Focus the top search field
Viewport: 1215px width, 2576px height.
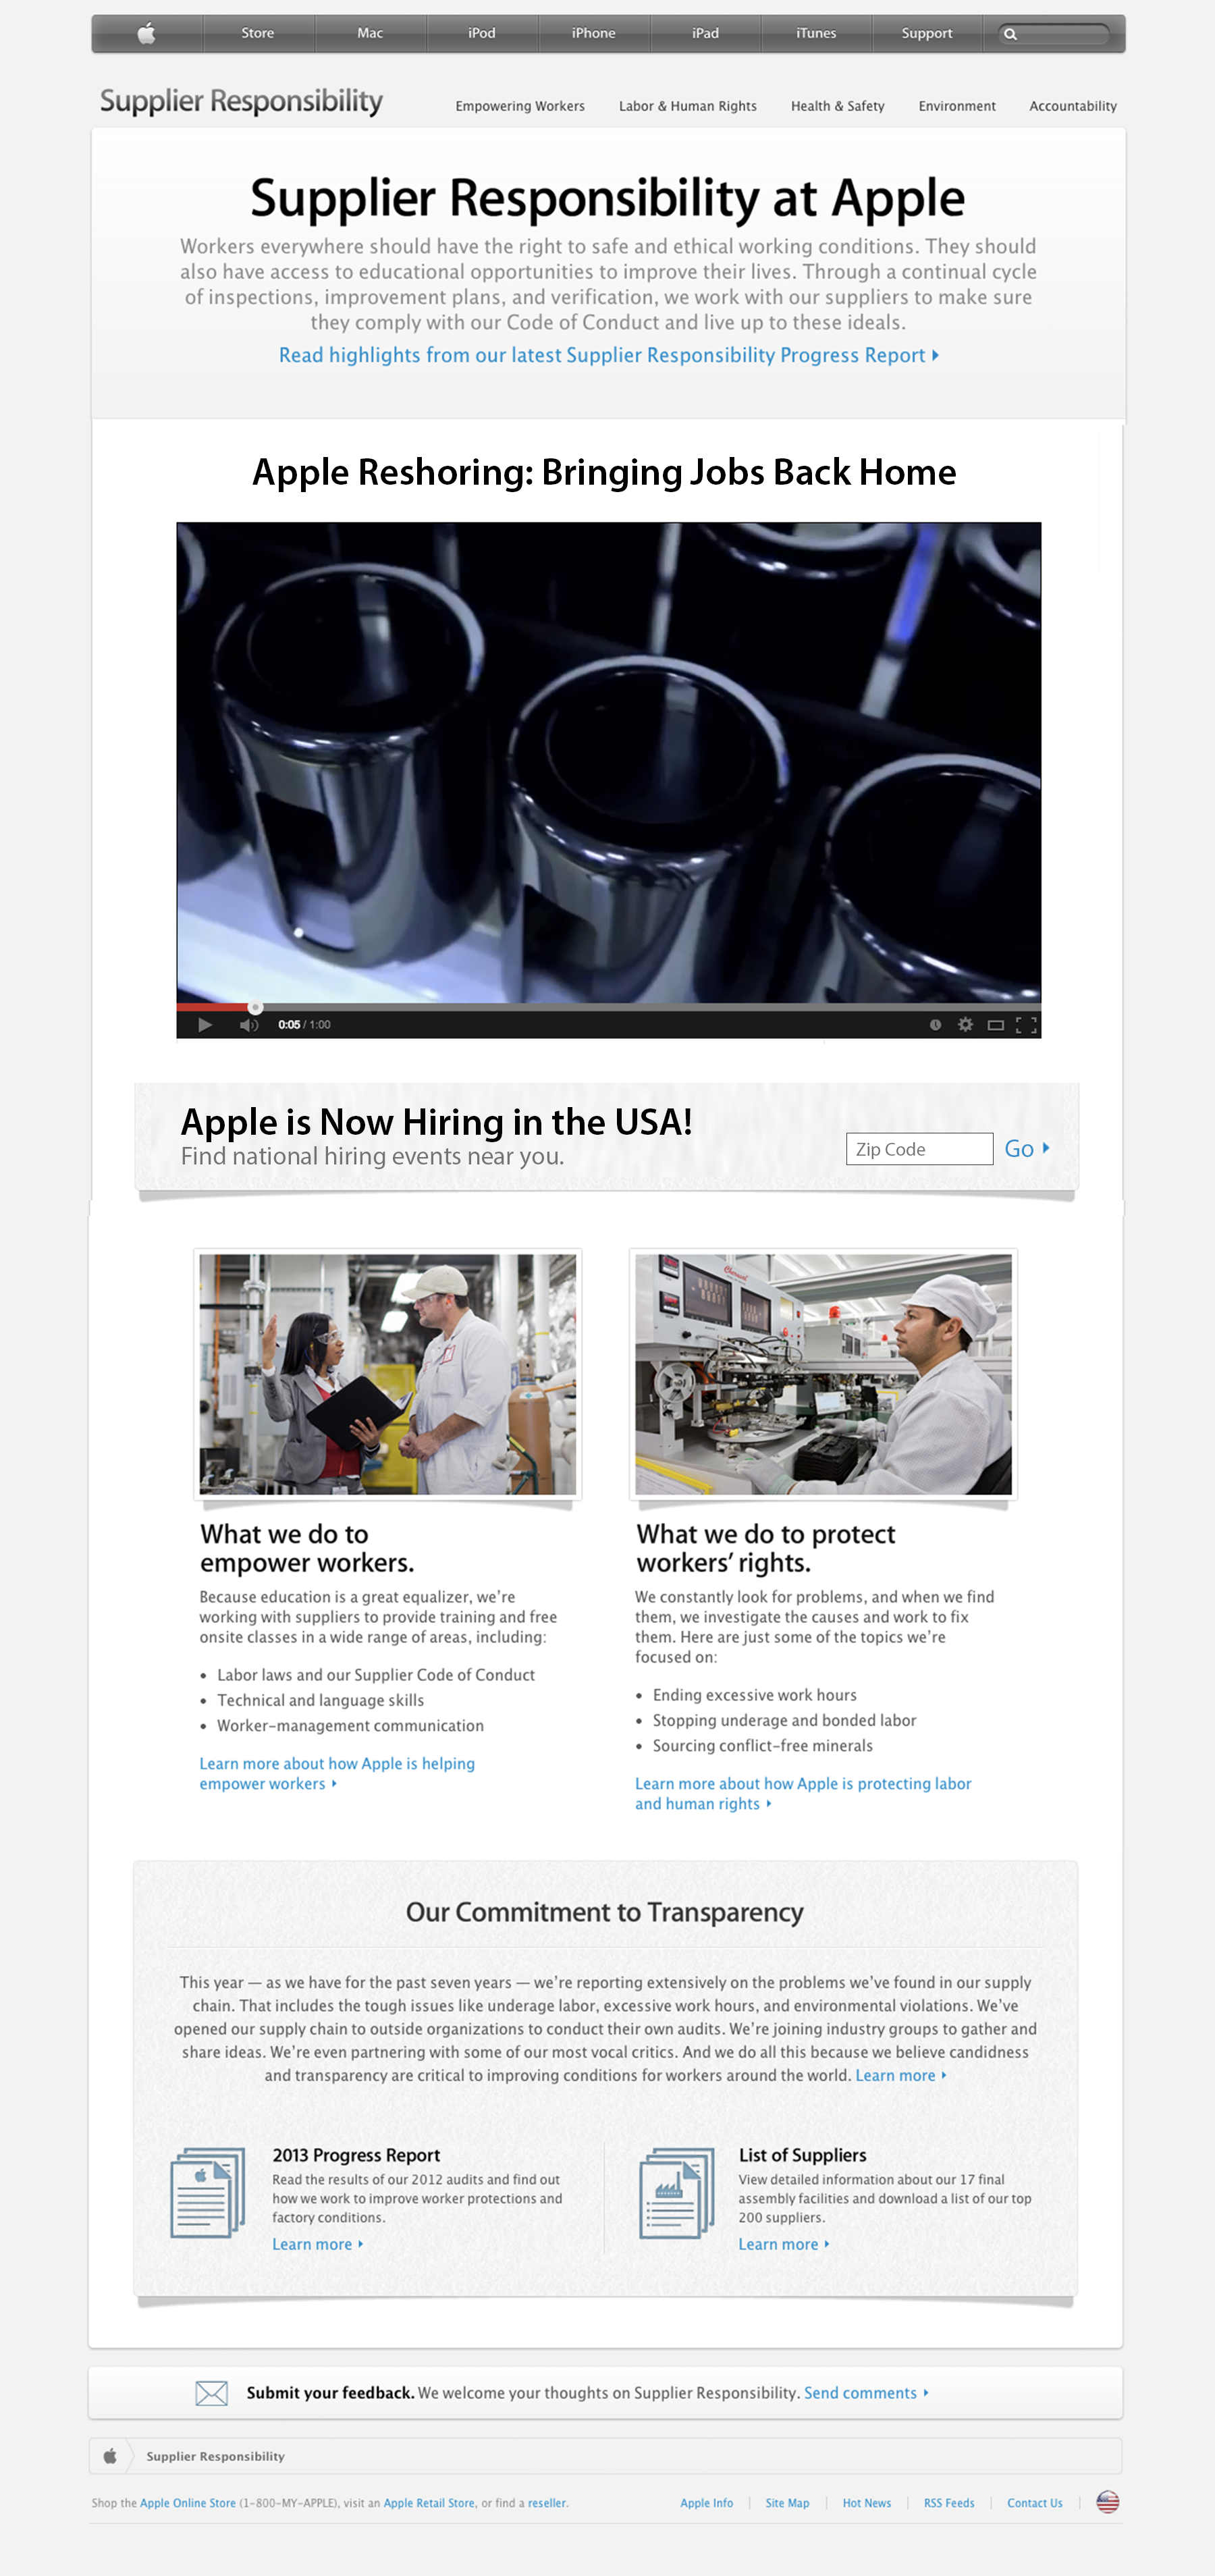tap(1054, 34)
